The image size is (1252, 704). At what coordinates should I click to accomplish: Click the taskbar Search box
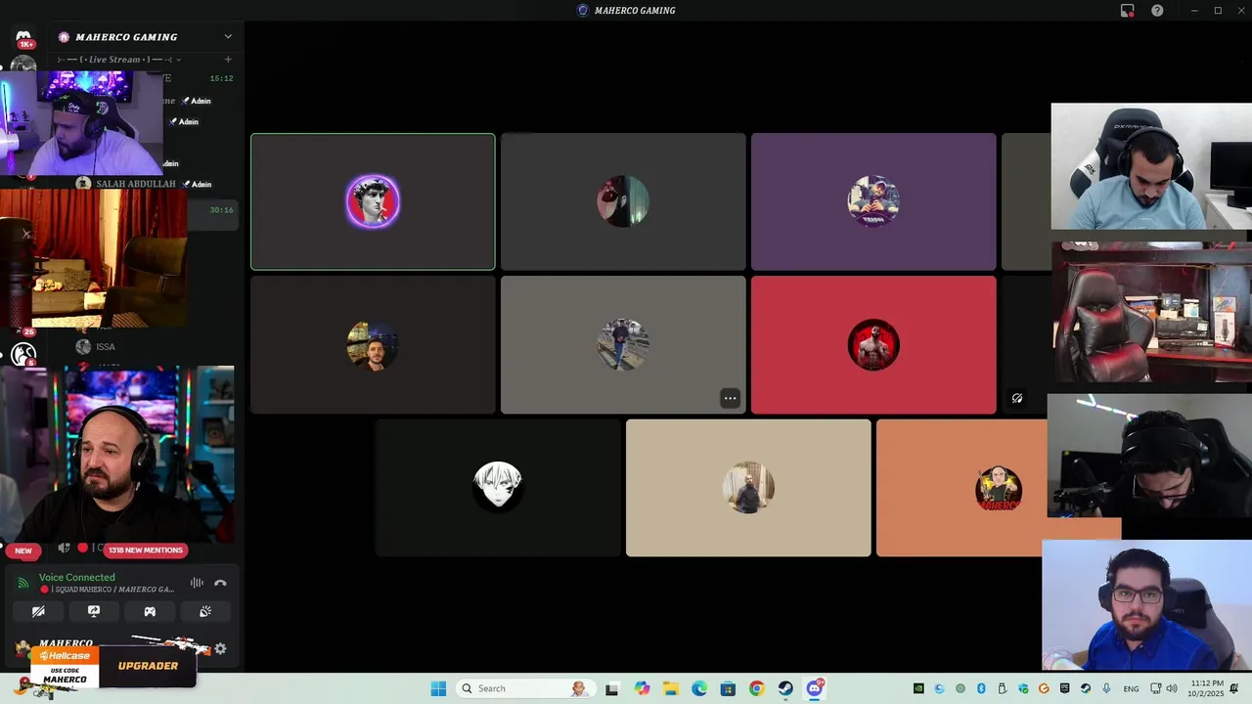525,688
